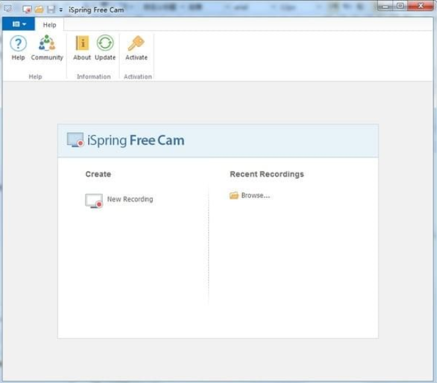
Task: Click the save disk icon in title bar
Action: click(x=50, y=9)
